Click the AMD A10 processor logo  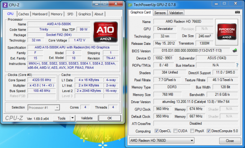click(106, 32)
